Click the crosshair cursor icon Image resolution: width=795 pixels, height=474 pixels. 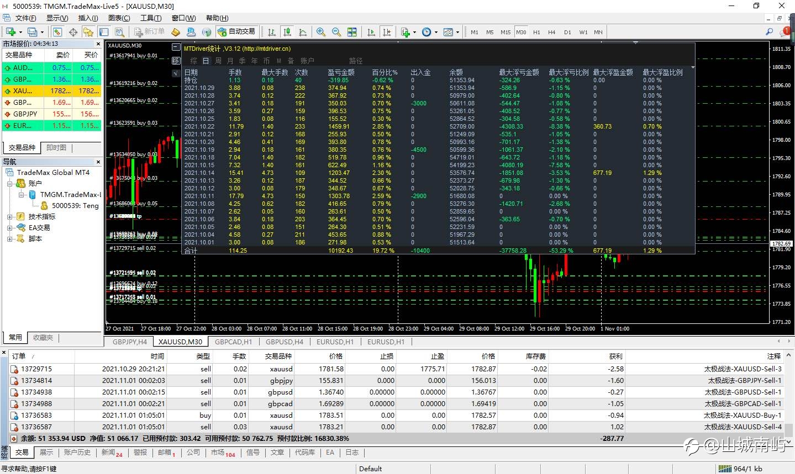coord(73,32)
